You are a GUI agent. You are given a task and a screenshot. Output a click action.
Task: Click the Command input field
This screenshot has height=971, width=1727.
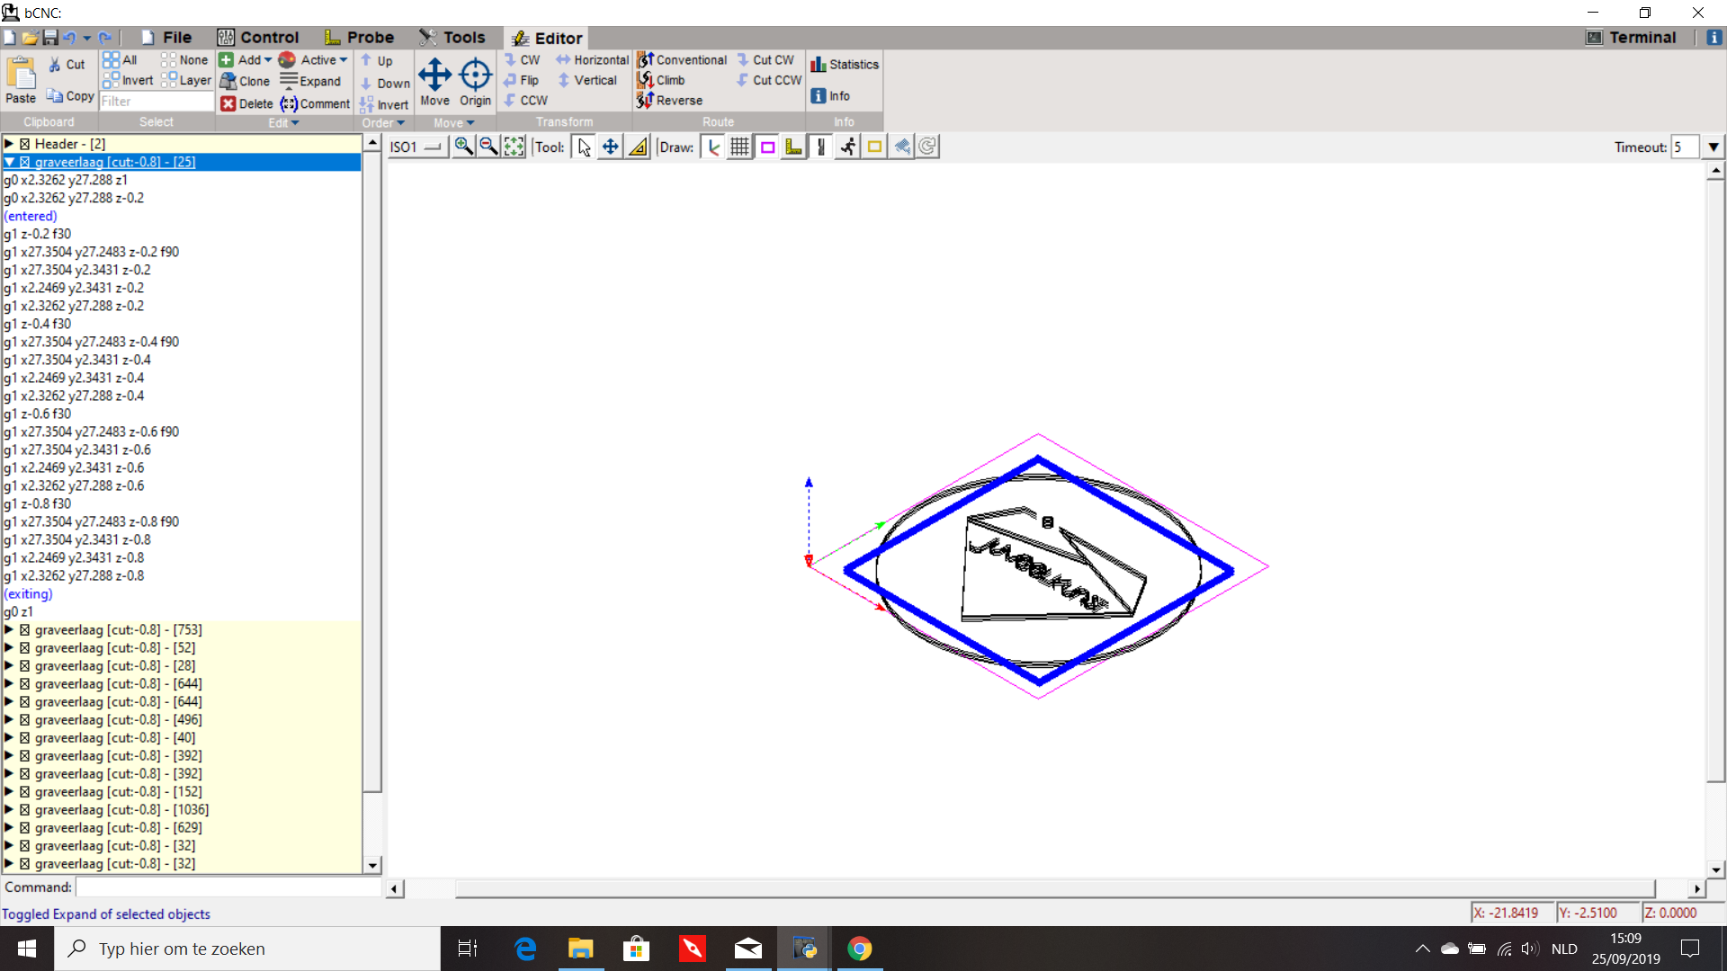(x=228, y=887)
